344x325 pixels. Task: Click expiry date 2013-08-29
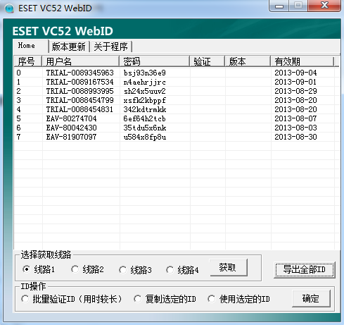click(295, 91)
